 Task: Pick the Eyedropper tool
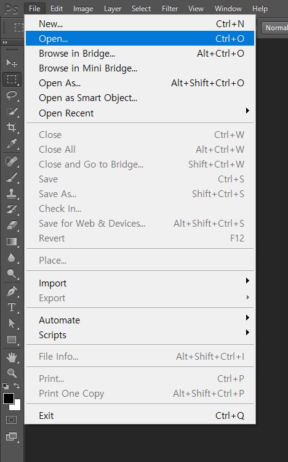click(x=12, y=144)
